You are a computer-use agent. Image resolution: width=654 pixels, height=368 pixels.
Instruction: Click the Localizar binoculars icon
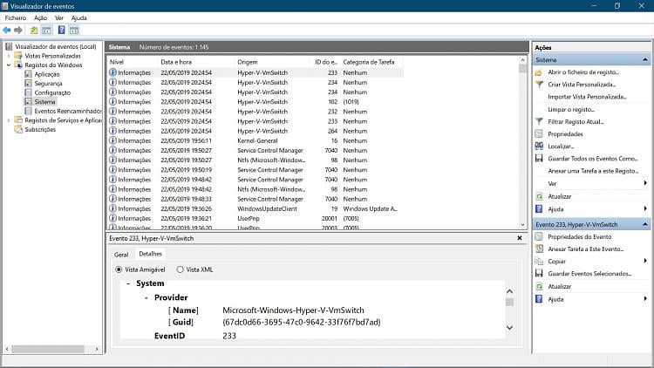[x=539, y=146]
